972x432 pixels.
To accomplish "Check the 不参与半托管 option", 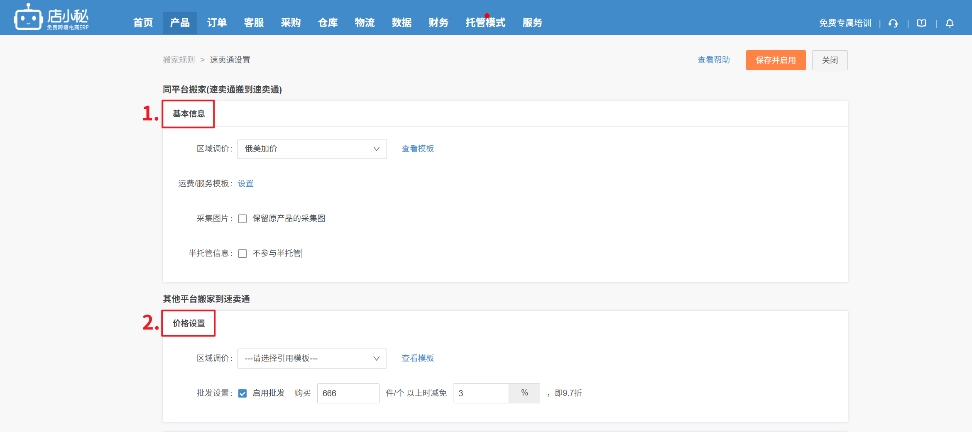I will coord(242,254).
